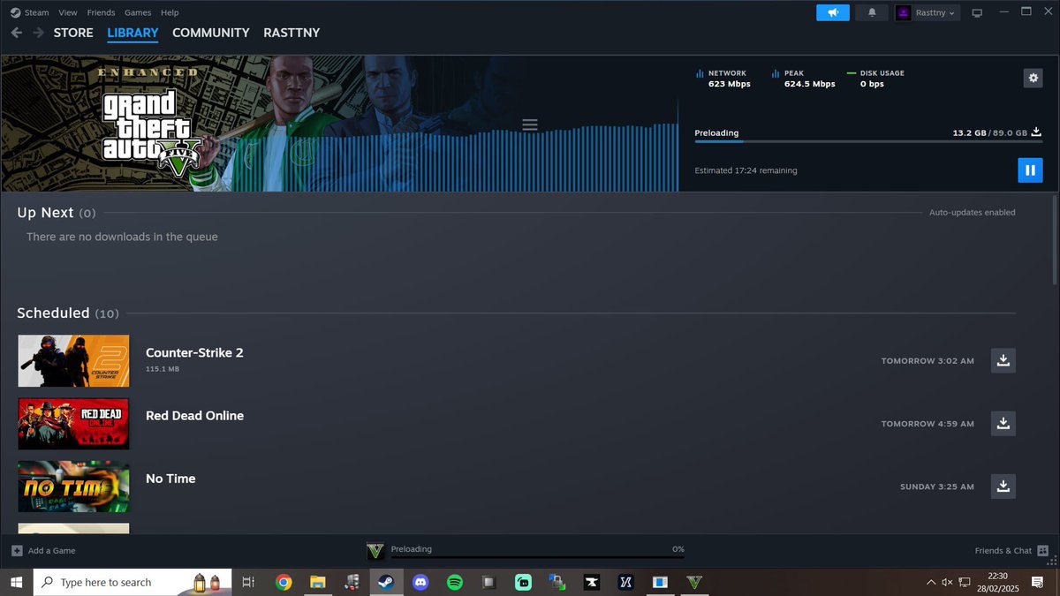Click the muted volume tray icon
The height and width of the screenshot is (596, 1060).
pos(948,582)
